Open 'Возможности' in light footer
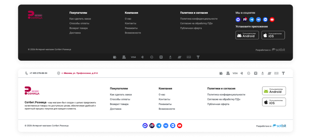Viewport: 311px width, 140px height. pos(167,109)
